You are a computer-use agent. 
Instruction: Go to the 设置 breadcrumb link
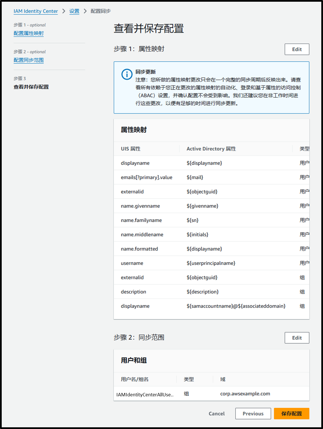tap(74, 11)
